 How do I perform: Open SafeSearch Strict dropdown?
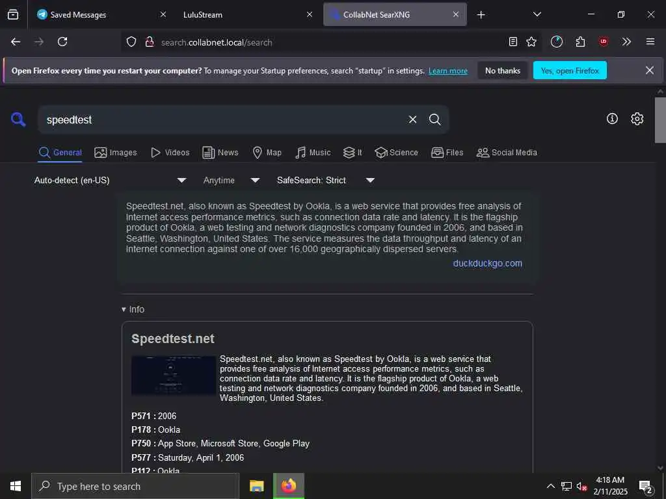pos(326,181)
